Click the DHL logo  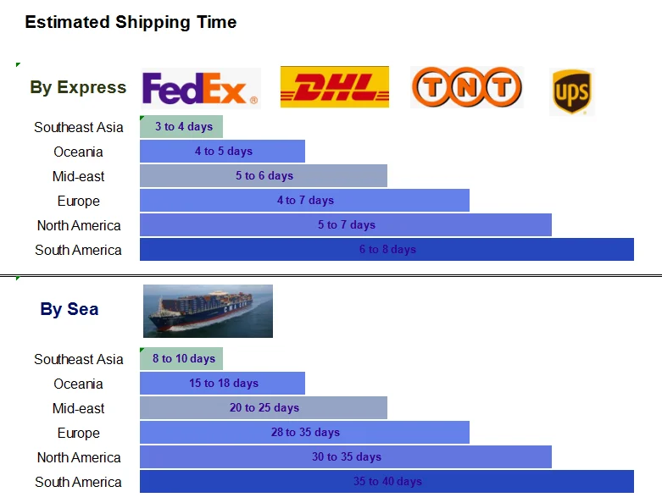point(334,87)
